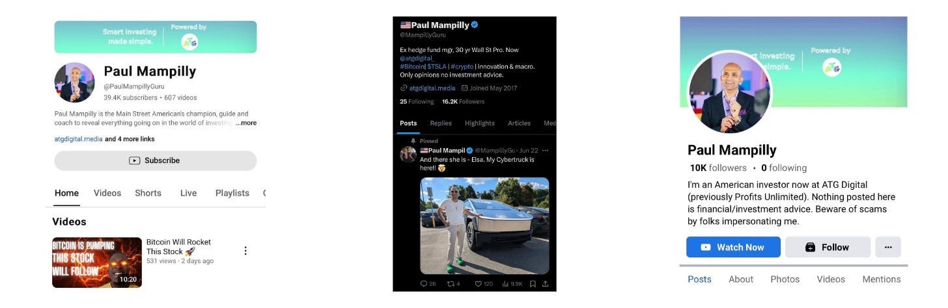Click the reply icon on the pinned tweet
Image resolution: width=948 pixels, height=308 pixels.
pyautogui.click(x=424, y=283)
